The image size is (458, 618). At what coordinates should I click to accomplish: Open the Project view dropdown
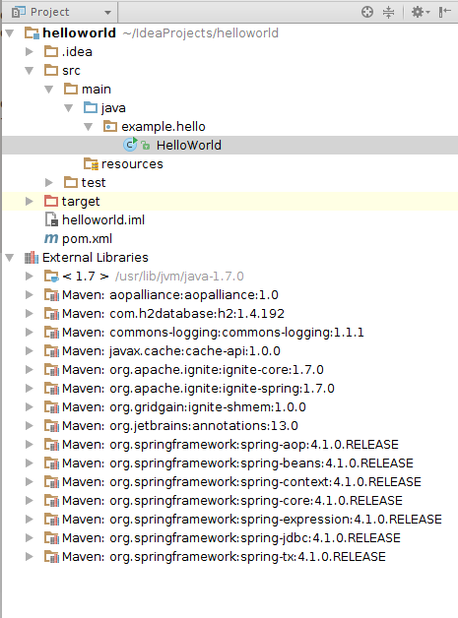(x=107, y=12)
